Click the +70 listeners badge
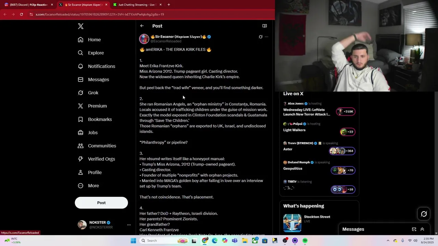The width and height of the screenshot is (438, 246). pos(343,170)
